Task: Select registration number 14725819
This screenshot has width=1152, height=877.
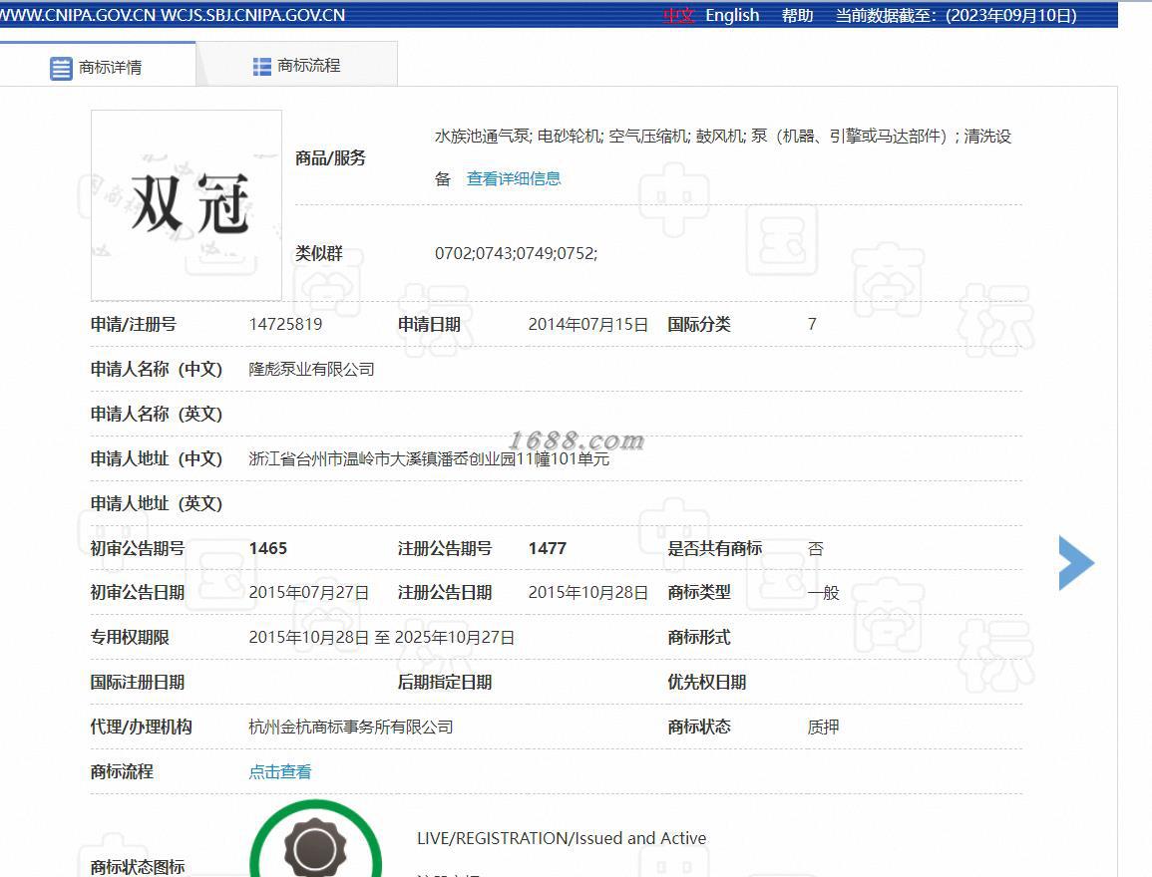Action: [x=286, y=324]
